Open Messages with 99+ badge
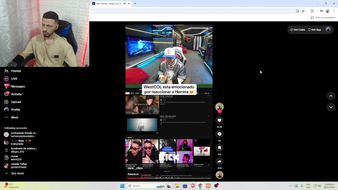 tap(15, 86)
